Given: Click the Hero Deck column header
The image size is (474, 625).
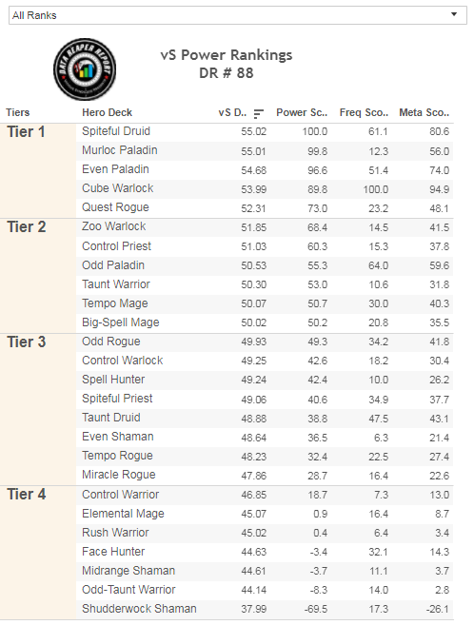Looking at the screenshot, I should 107,112.
